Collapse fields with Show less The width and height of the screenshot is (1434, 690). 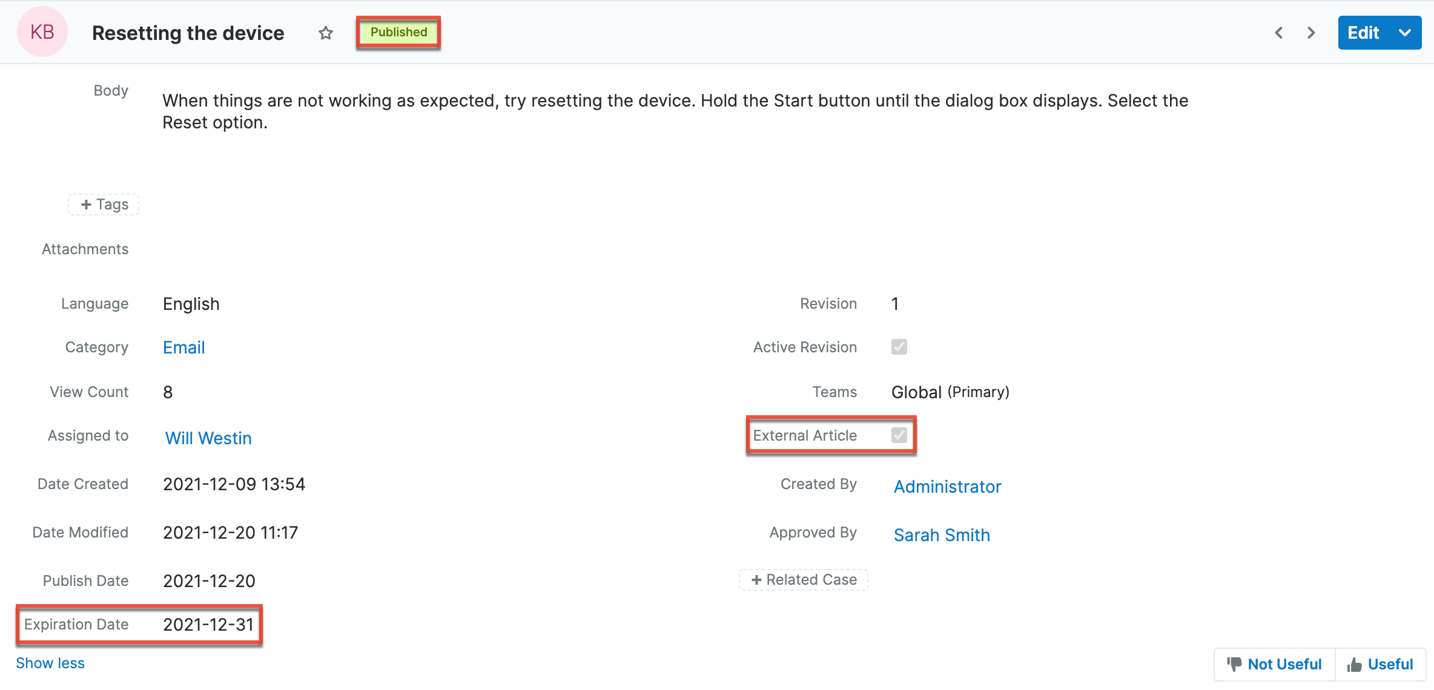click(50, 663)
